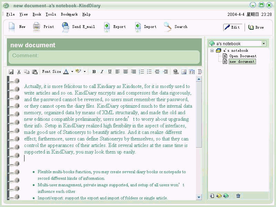276x207 pixels.
Task: Toggle bold formatting
Action: pyautogui.click(x=94, y=72)
